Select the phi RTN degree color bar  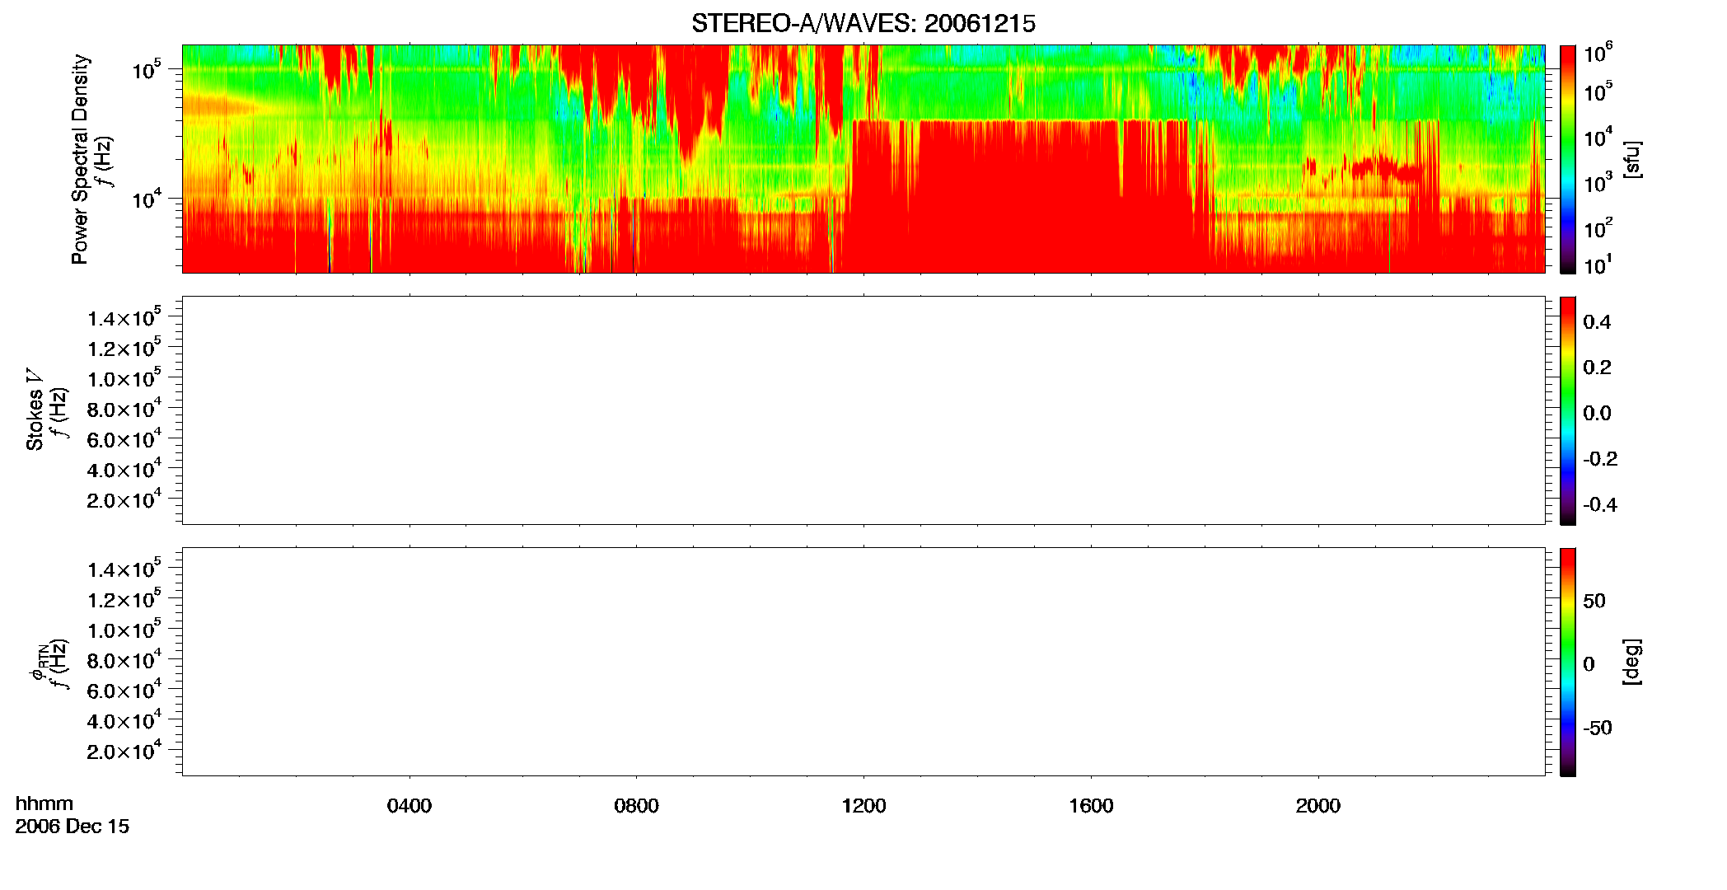[1567, 662]
